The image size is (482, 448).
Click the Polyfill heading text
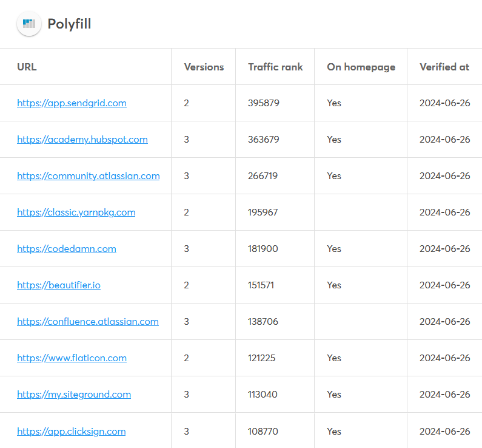[x=69, y=24]
